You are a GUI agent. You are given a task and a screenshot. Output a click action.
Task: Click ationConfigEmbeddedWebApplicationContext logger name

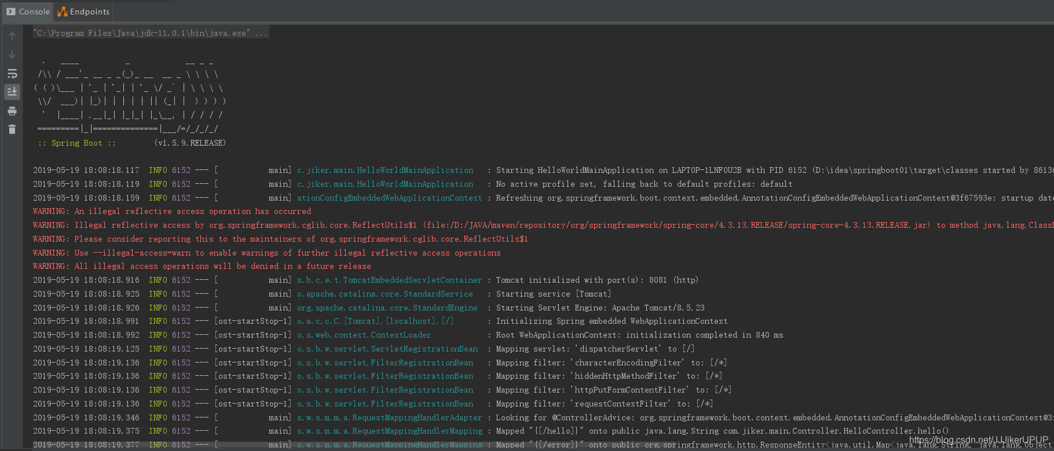[389, 198]
